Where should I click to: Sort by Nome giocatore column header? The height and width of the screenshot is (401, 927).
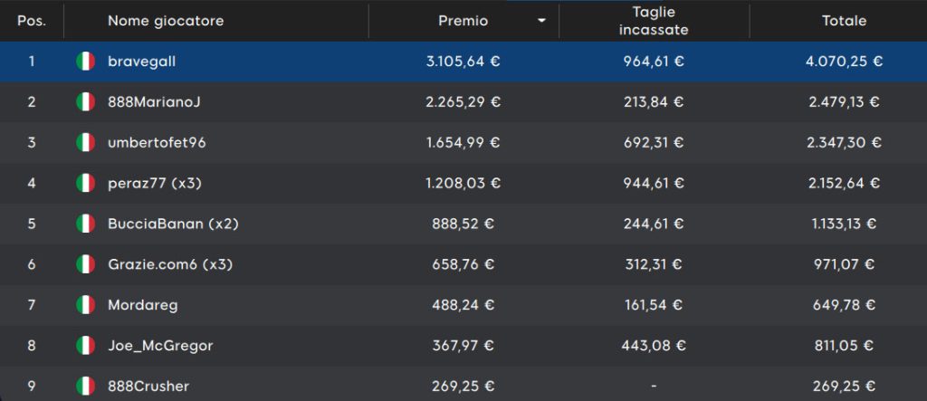166,22
